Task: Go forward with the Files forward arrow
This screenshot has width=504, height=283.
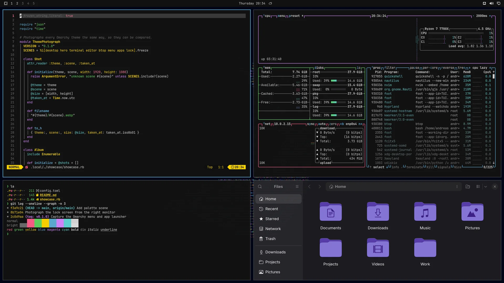Action: point(319,187)
